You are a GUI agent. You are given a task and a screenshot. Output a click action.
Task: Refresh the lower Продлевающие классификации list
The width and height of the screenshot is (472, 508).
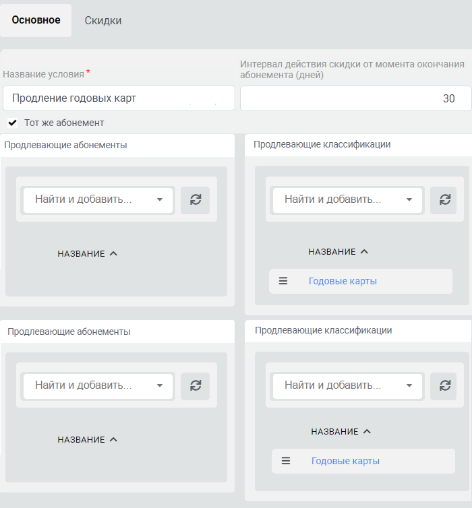(x=444, y=385)
